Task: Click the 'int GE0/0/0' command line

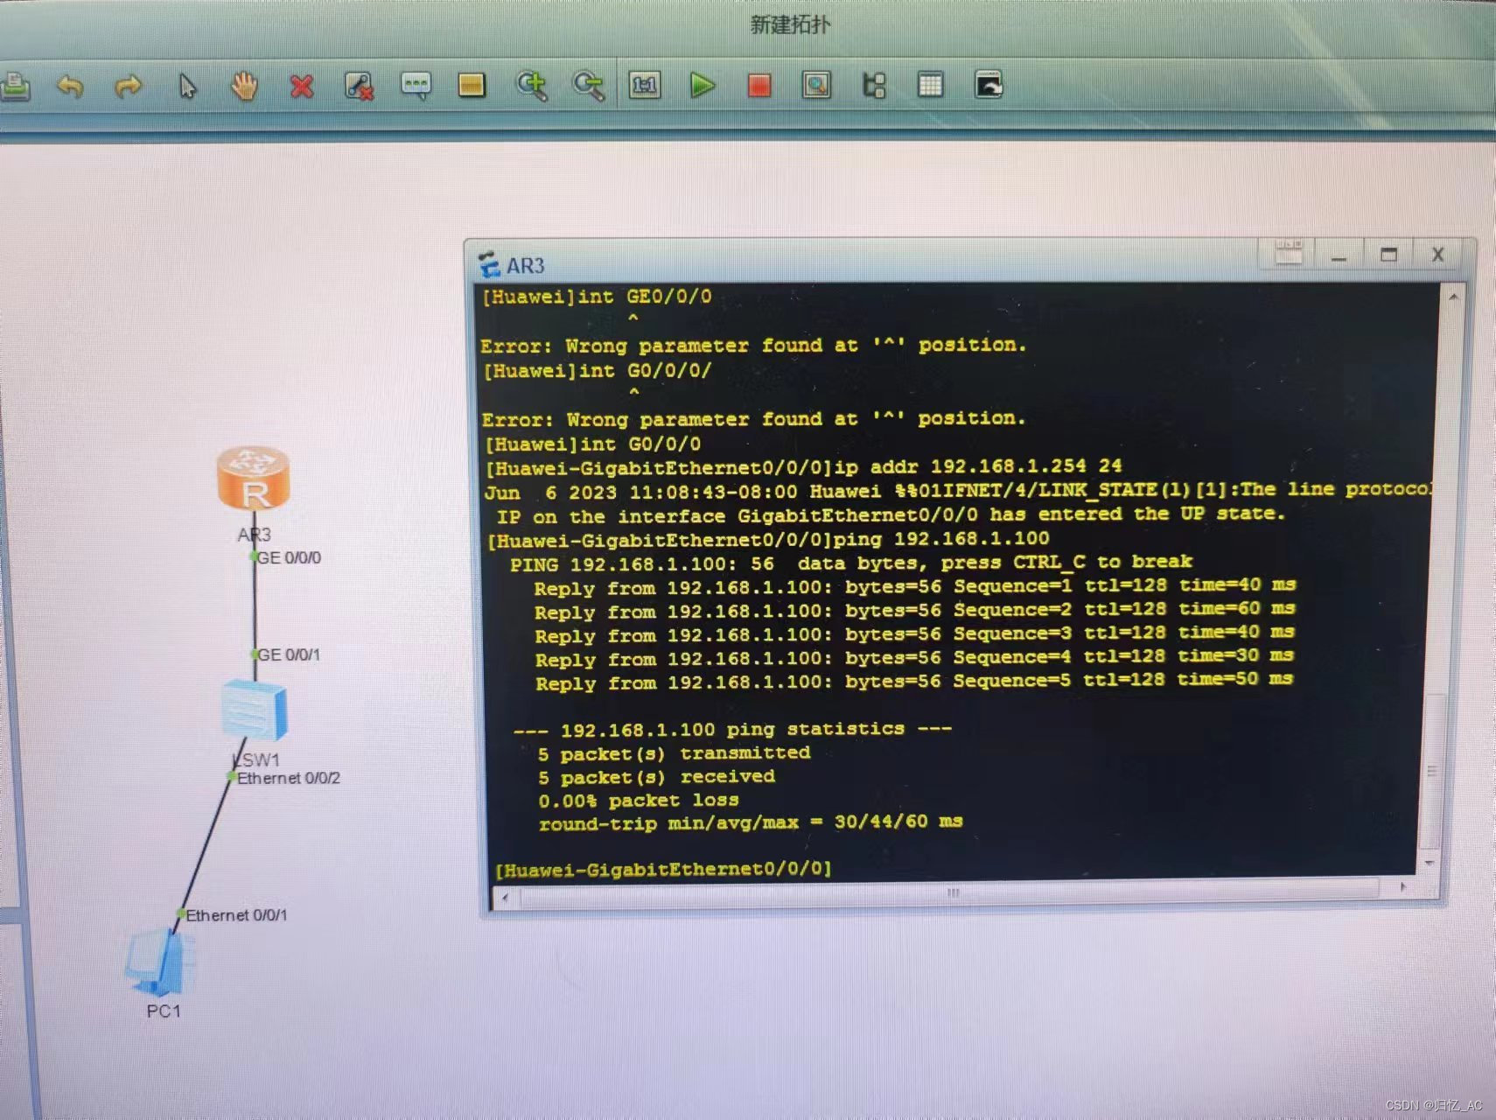Action: [x=597, y=297]
